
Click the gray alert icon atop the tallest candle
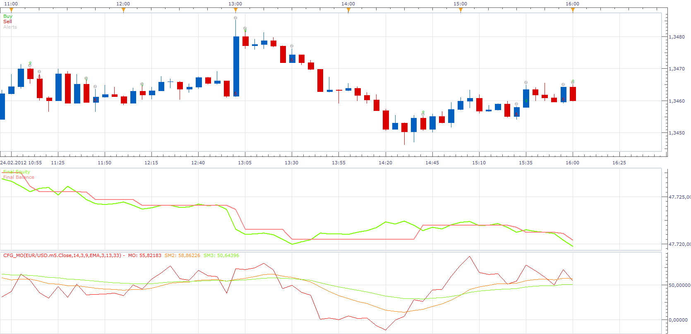235,18
